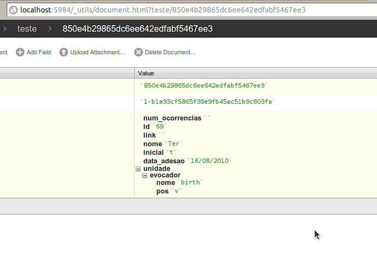The width and height of the screenshot is (377, 273).
Task: Click the nome value "birth"
Action: [x=190, y=182]
